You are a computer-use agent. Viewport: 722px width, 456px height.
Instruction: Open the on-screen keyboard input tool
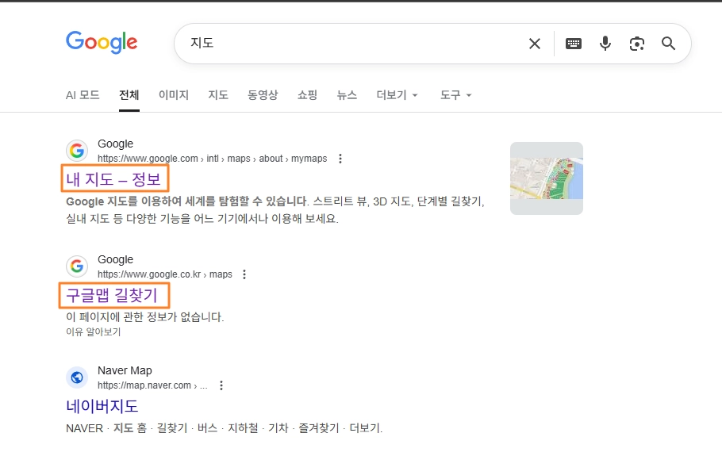[574, 44]
